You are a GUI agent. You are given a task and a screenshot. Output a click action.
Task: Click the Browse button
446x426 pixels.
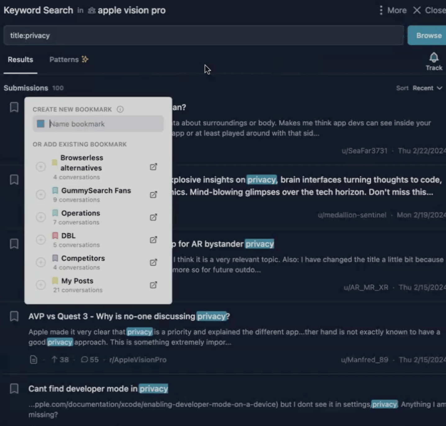click(429, 36)
